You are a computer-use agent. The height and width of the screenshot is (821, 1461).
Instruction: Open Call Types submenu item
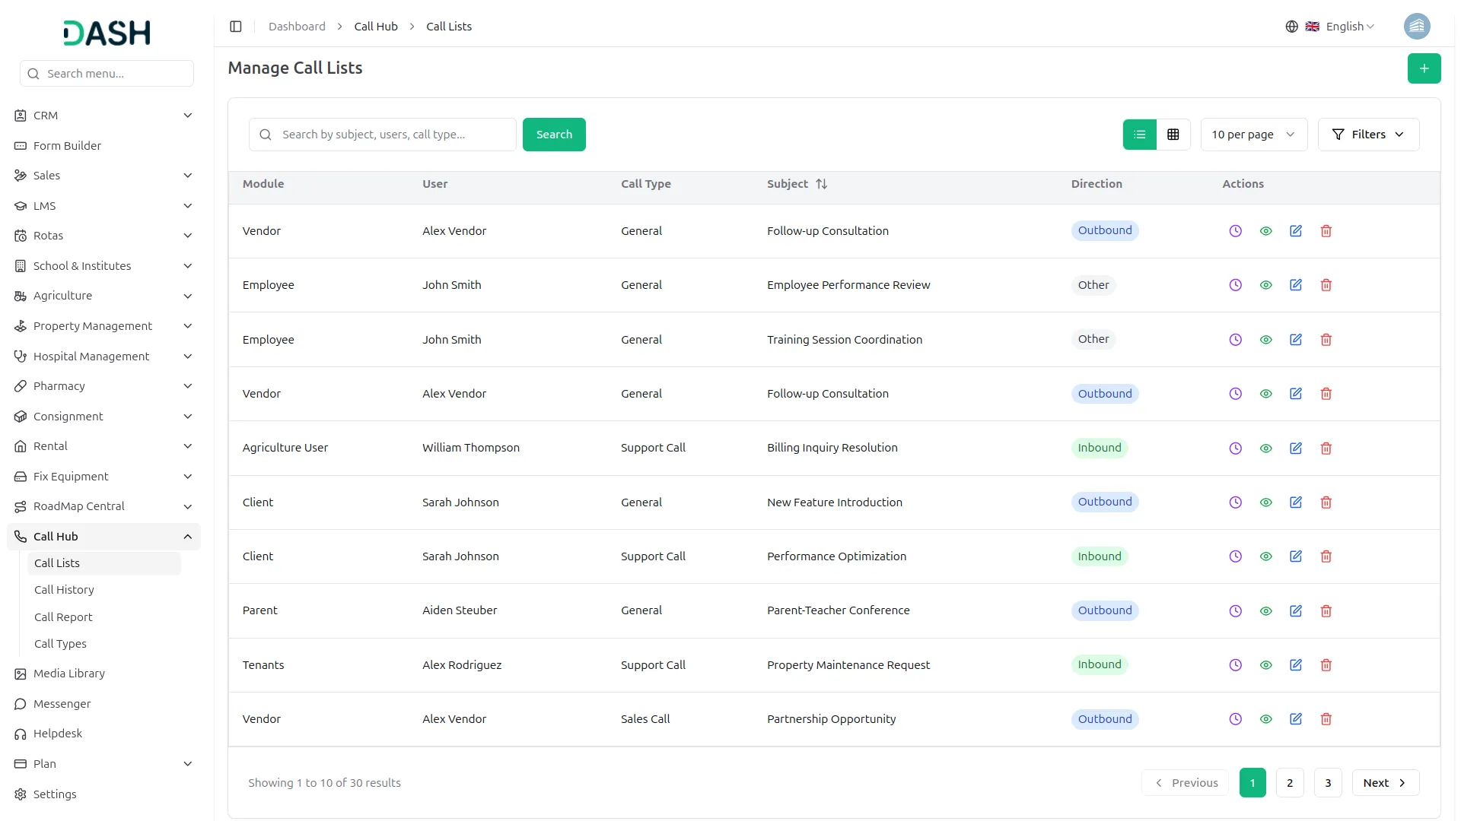click(x=60, y=644)
